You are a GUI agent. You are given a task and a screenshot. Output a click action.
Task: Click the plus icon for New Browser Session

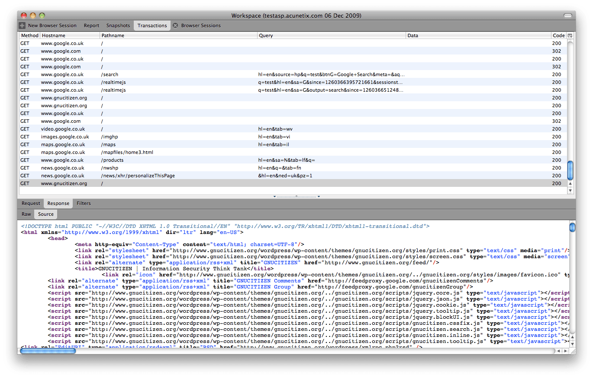(22, 26)
